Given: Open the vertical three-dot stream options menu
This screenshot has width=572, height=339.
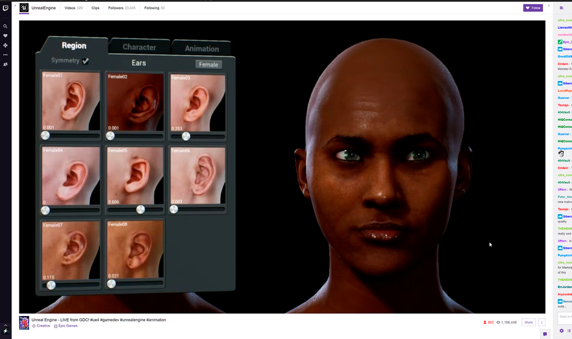Looking at the screenshot, I should point(541,322).
